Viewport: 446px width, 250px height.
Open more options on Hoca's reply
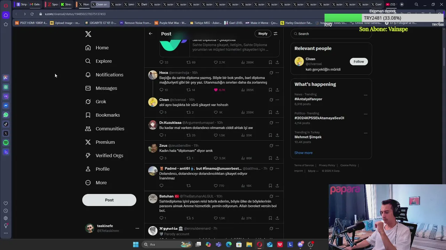(277, 73)
